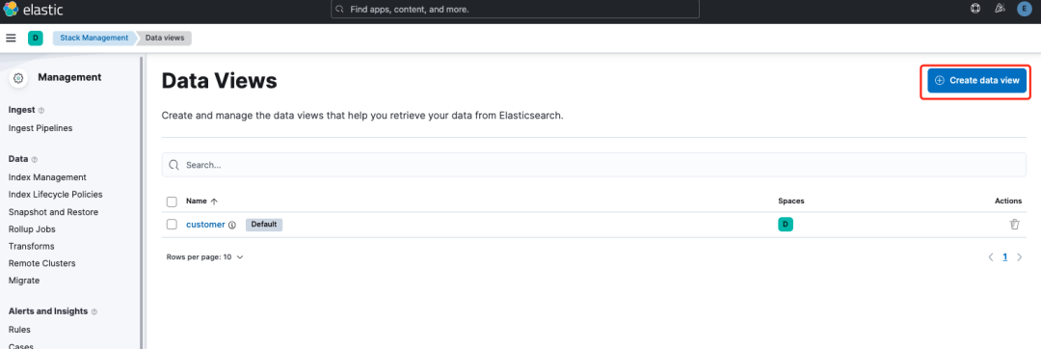Click the Elastic logo in header

[35, 11]
